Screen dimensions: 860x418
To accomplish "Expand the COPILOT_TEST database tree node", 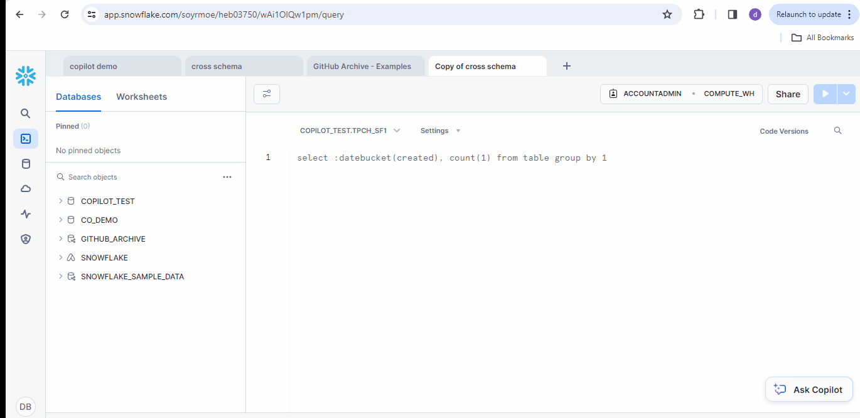I will pos(60,201).
